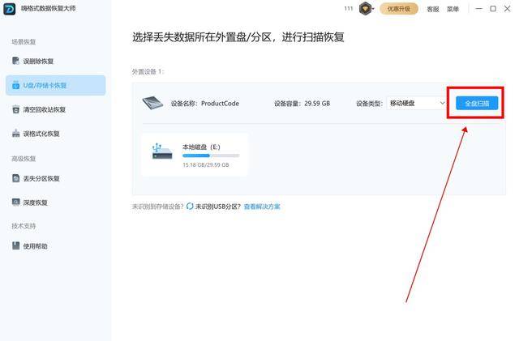519x341 pixels.
Task: Click the 未识别USB分区? text
Action: coord(218,207)
